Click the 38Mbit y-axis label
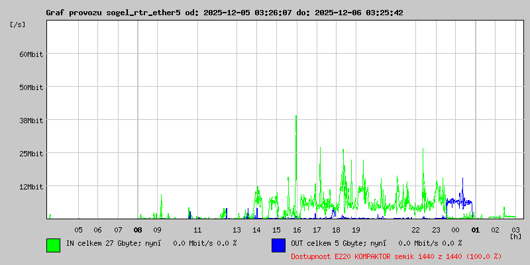The width and height of the screenshot is (530, 265). pyautogui.click(x=30, y=121)
